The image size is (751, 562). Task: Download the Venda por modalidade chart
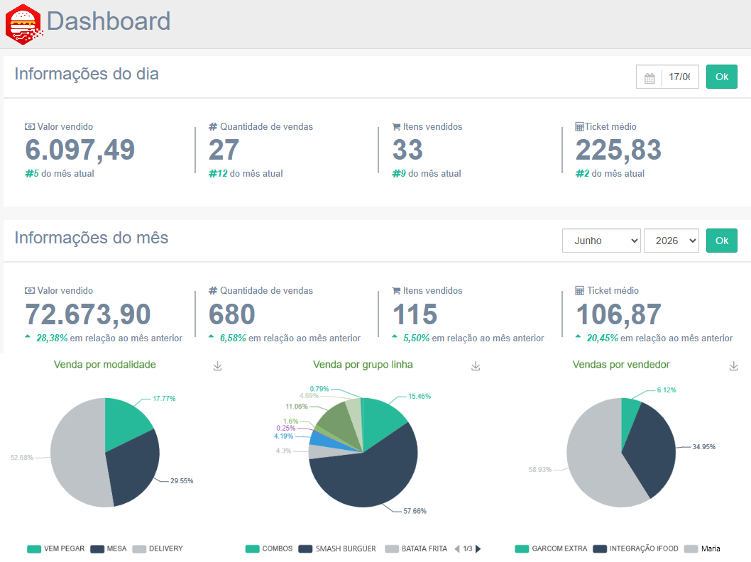click(x=217, y=366)
